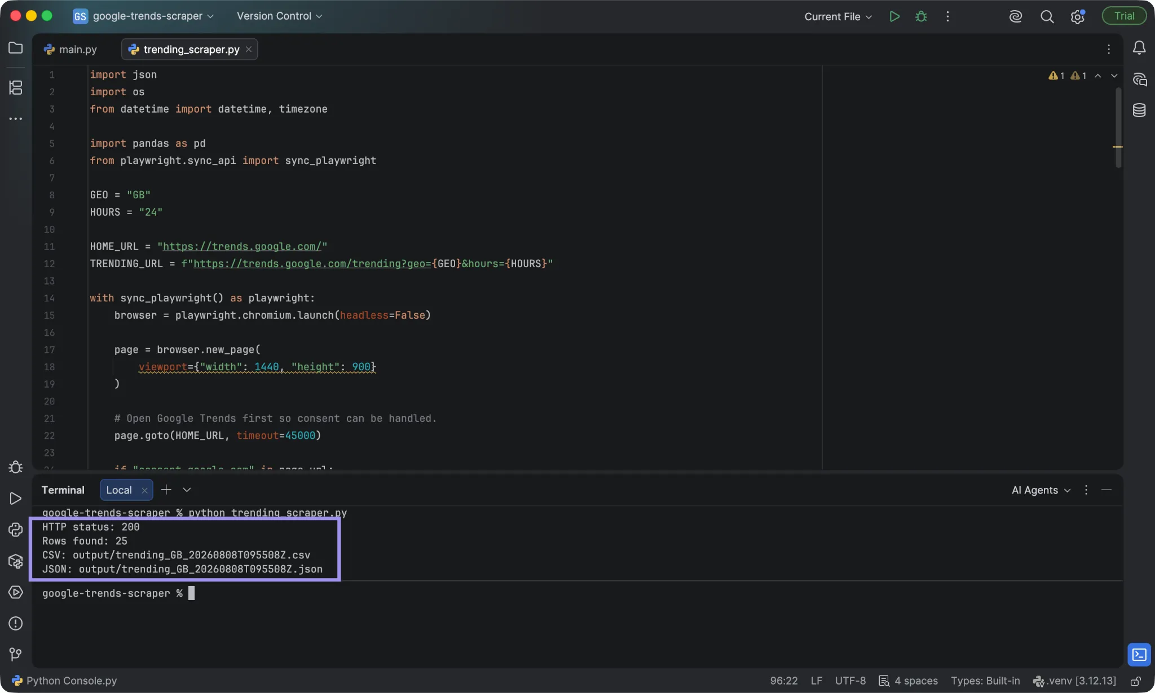The width and height of the screenshot is (1155, 693).
Task: Open Search Everywhere magnifier
Action: click(x=1047, y=16)
